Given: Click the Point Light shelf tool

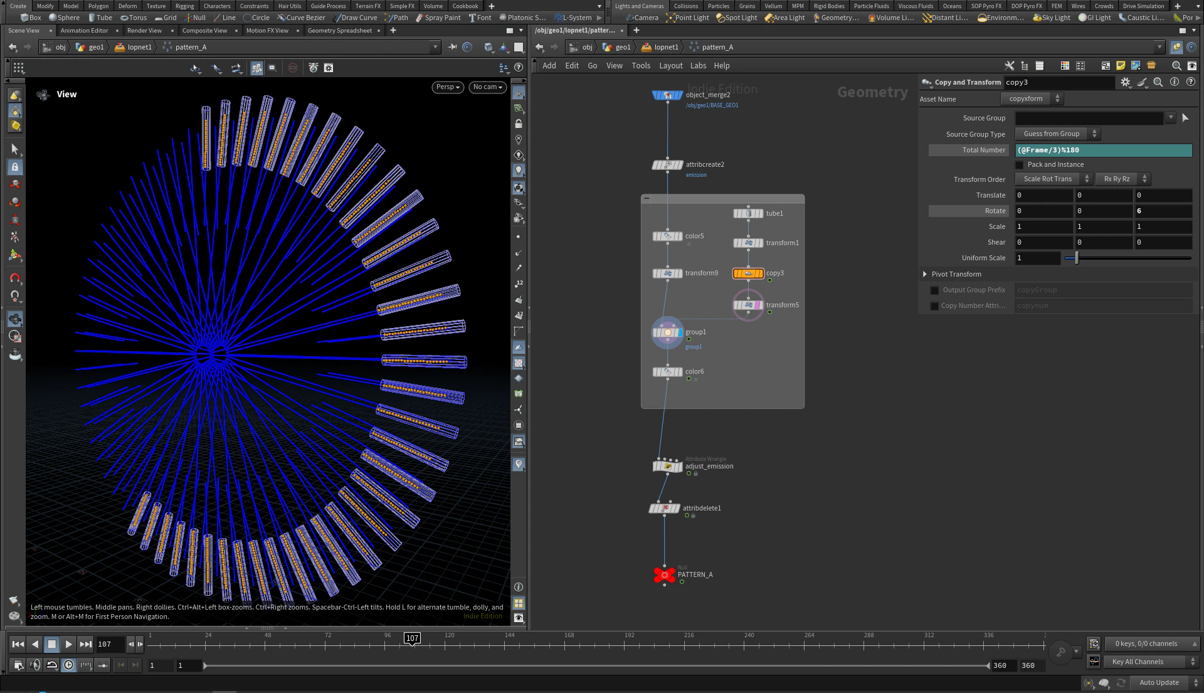Looking at the screenshot, I should coord(687,18).
